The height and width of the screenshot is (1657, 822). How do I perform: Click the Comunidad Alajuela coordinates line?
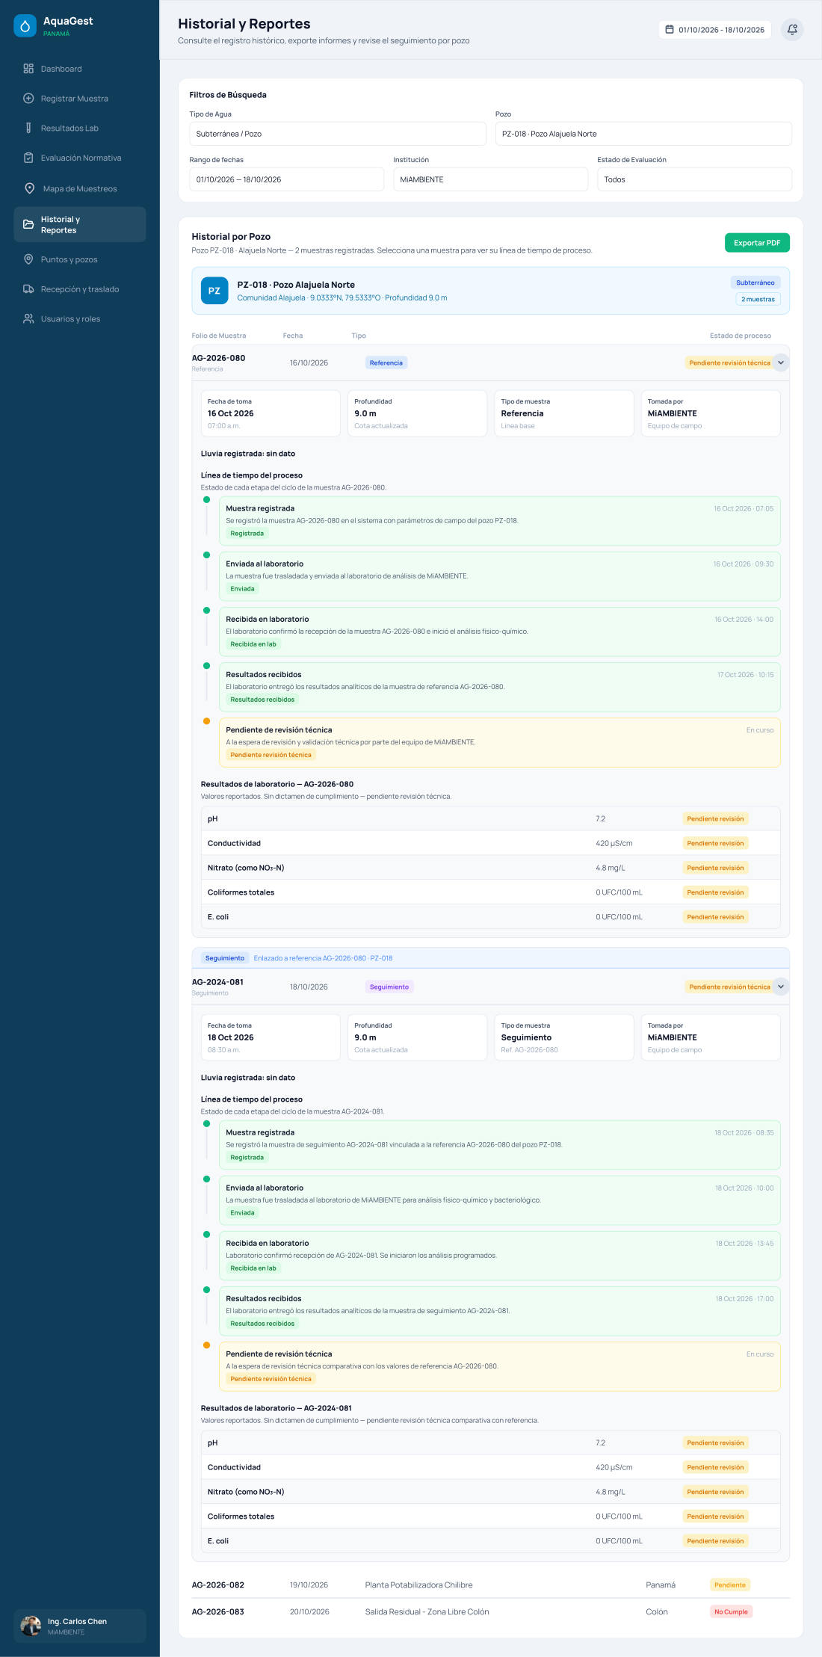tap(342, 297)
